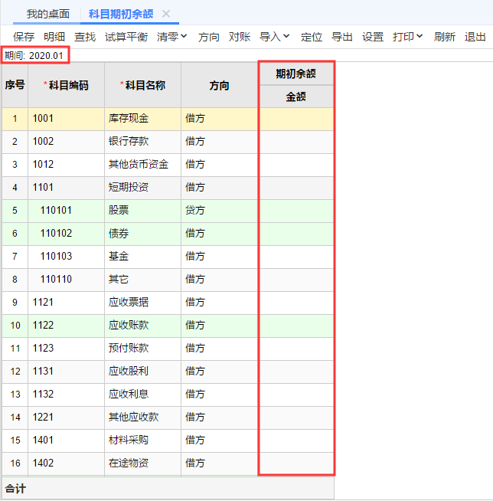Viewport: 493px width, 501px height.
Task: Click 定位 toolbar button
Action: [x=312, y=37]
